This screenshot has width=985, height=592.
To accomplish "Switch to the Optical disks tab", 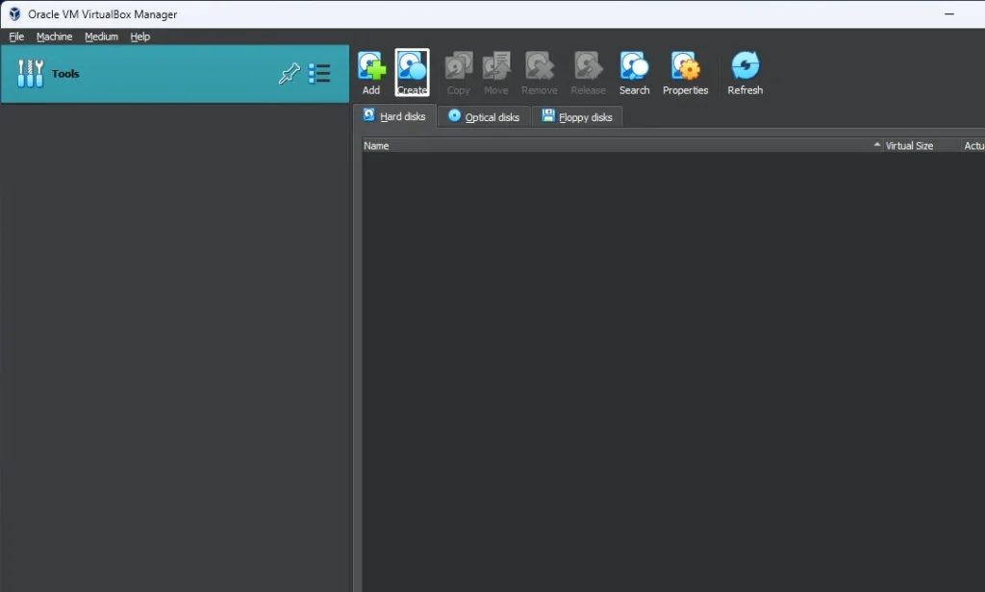I will pos(485,117).
